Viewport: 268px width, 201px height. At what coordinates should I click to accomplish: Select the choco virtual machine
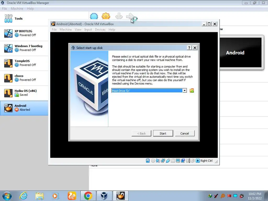24,78
